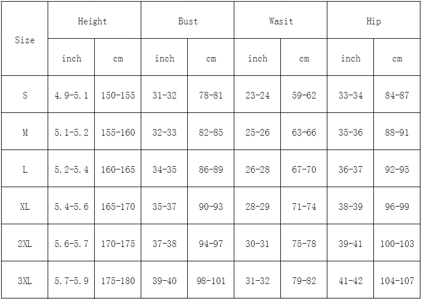
Task: Click the 96-99 hip cm cell
Action: pos(397,207)
